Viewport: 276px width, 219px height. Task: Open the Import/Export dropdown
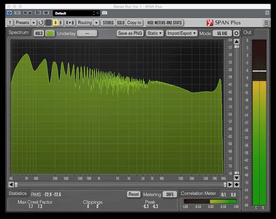click(x=181, y=33)
